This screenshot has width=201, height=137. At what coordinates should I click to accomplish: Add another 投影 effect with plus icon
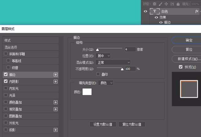click(56, 130)
